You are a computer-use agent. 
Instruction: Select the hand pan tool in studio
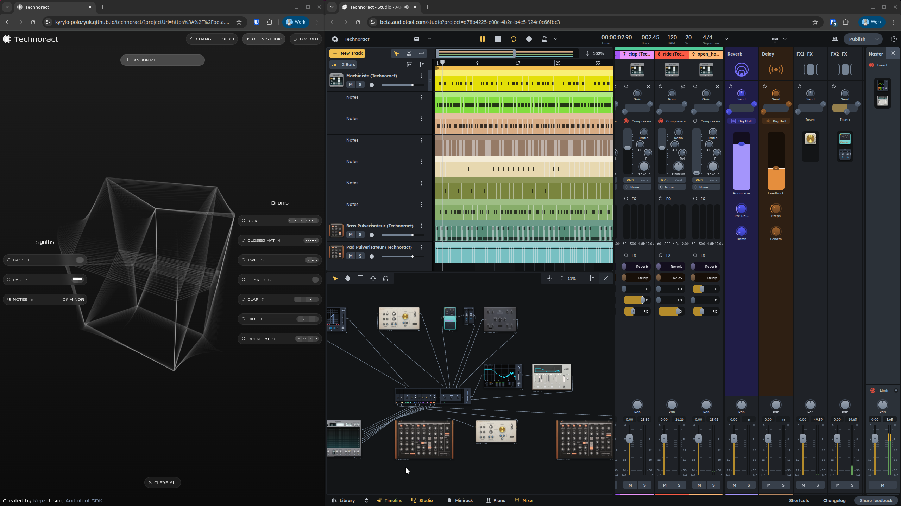pyautogui.click(x=347, y=278)
